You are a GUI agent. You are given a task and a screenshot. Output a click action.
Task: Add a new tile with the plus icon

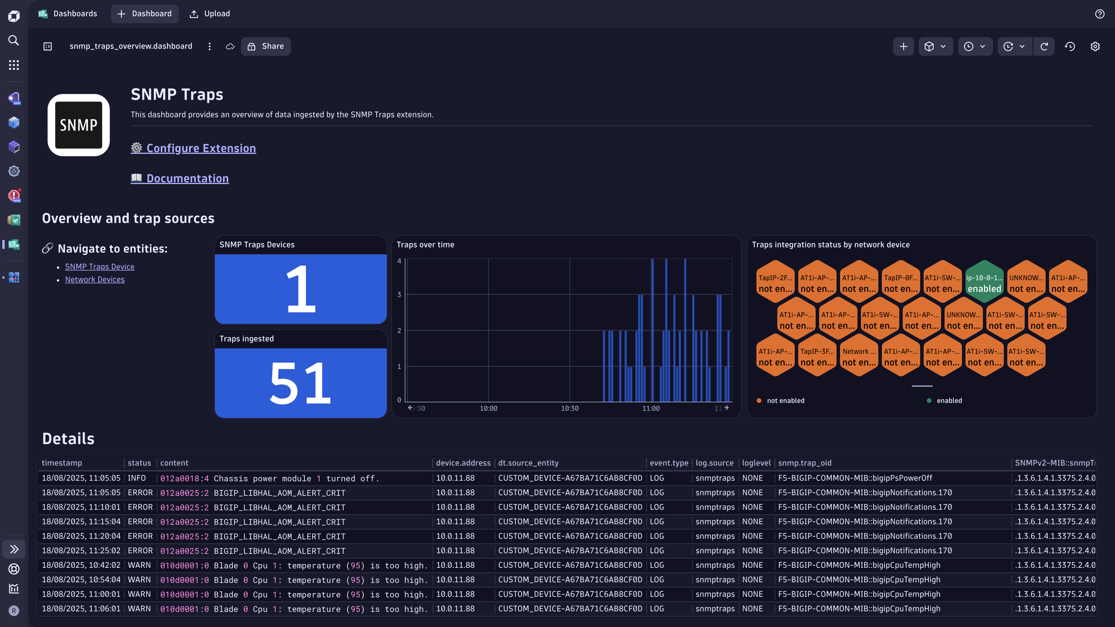pos(903,46)
